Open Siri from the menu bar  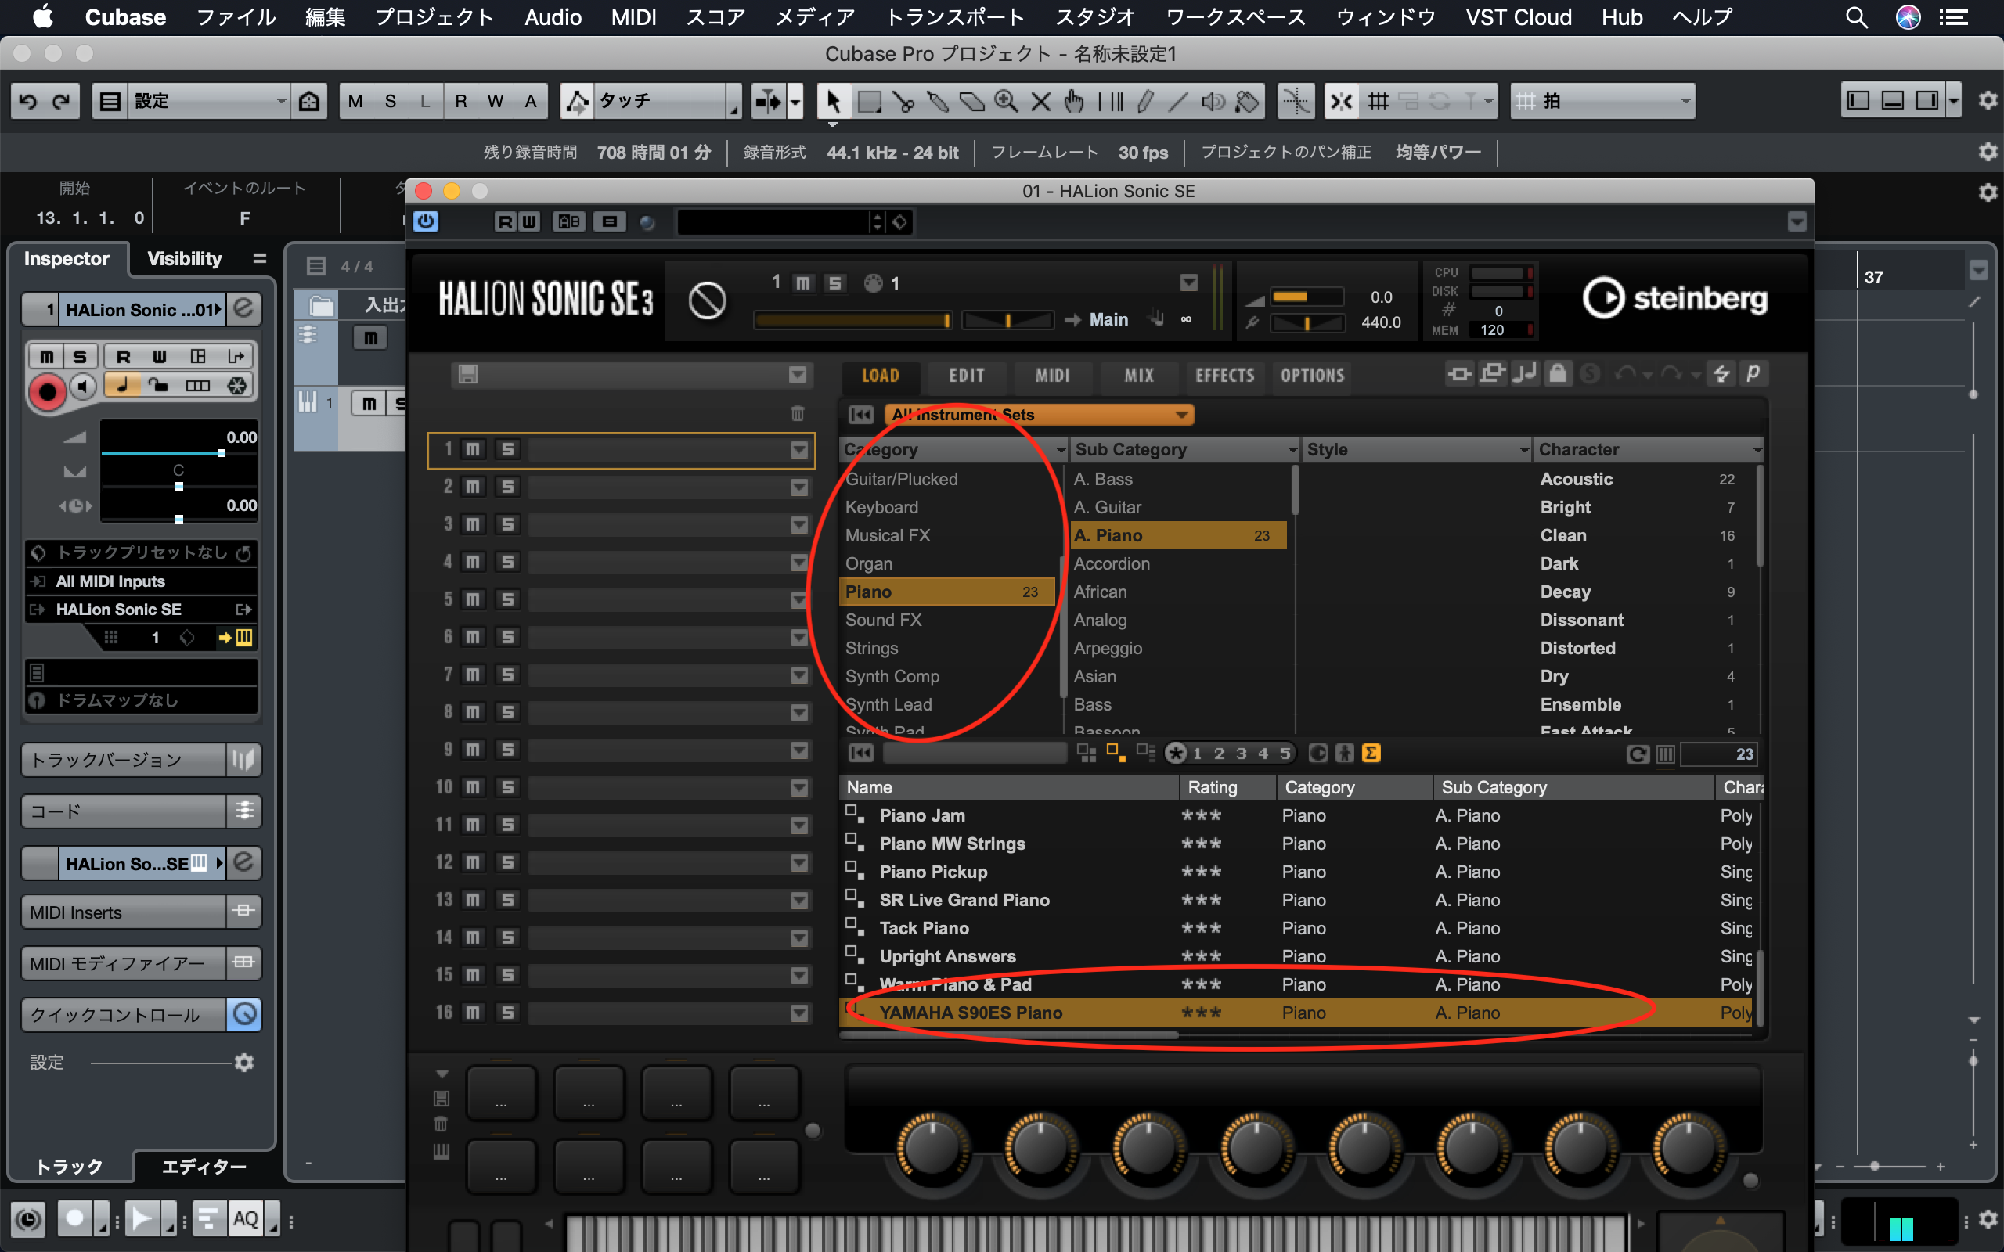click(1908, 17)
